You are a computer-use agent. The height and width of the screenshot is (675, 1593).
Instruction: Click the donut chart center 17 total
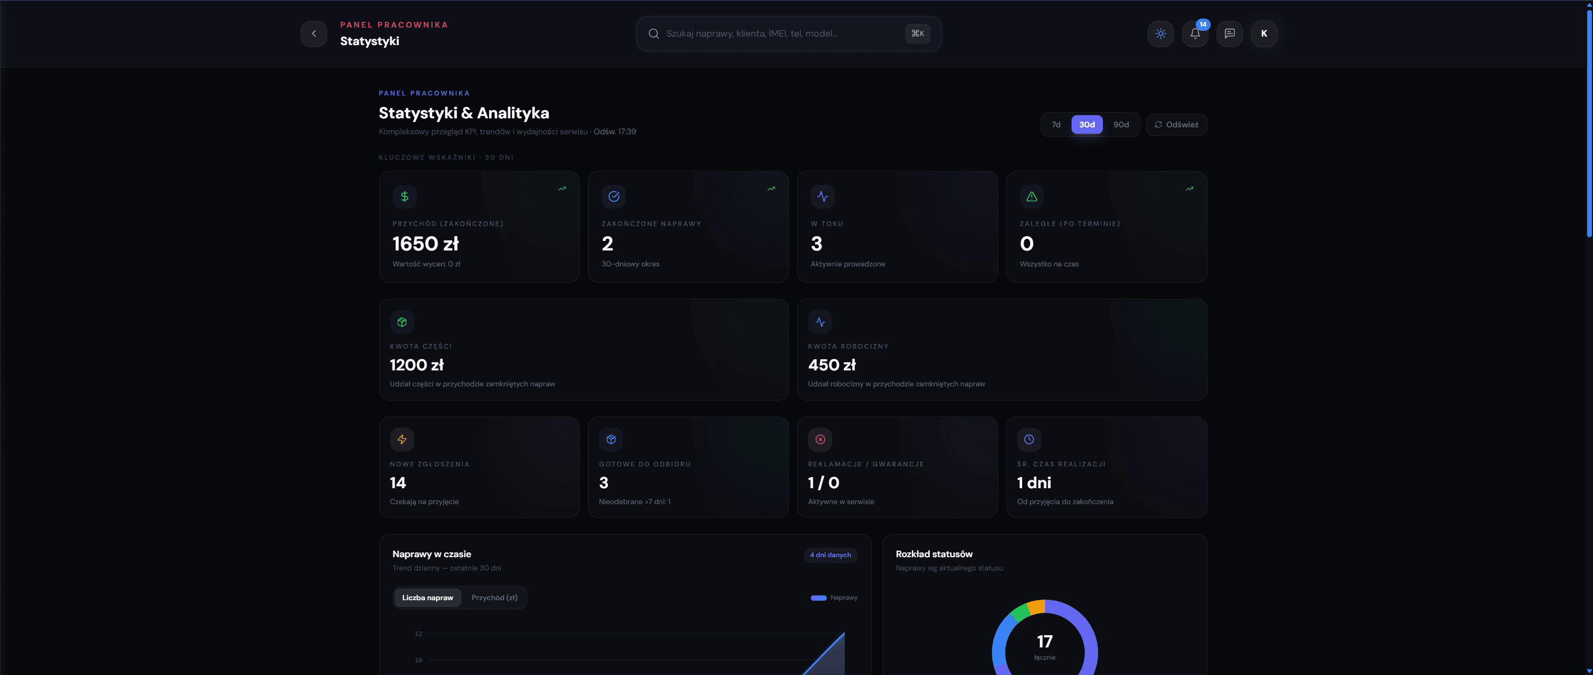[1044, 642]
